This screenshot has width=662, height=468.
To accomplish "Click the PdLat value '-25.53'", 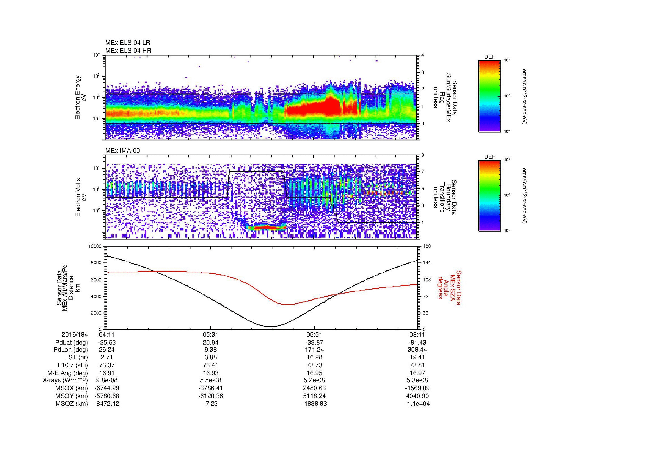I will click(107, 343).
